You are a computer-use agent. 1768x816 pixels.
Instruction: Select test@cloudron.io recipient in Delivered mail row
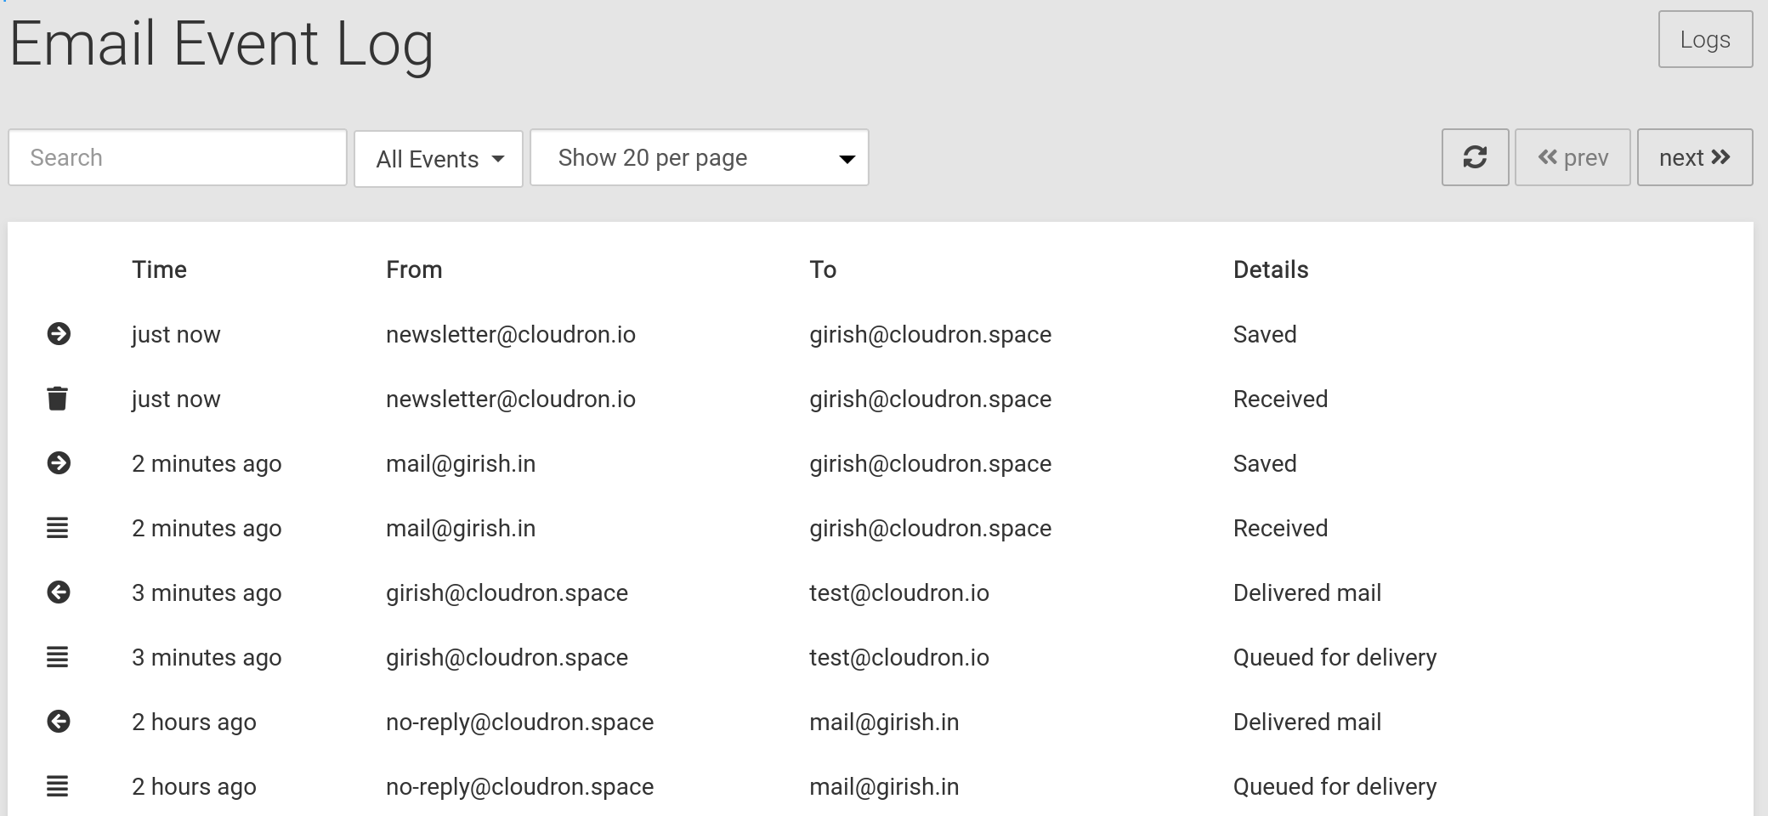(x=898, y=592)
